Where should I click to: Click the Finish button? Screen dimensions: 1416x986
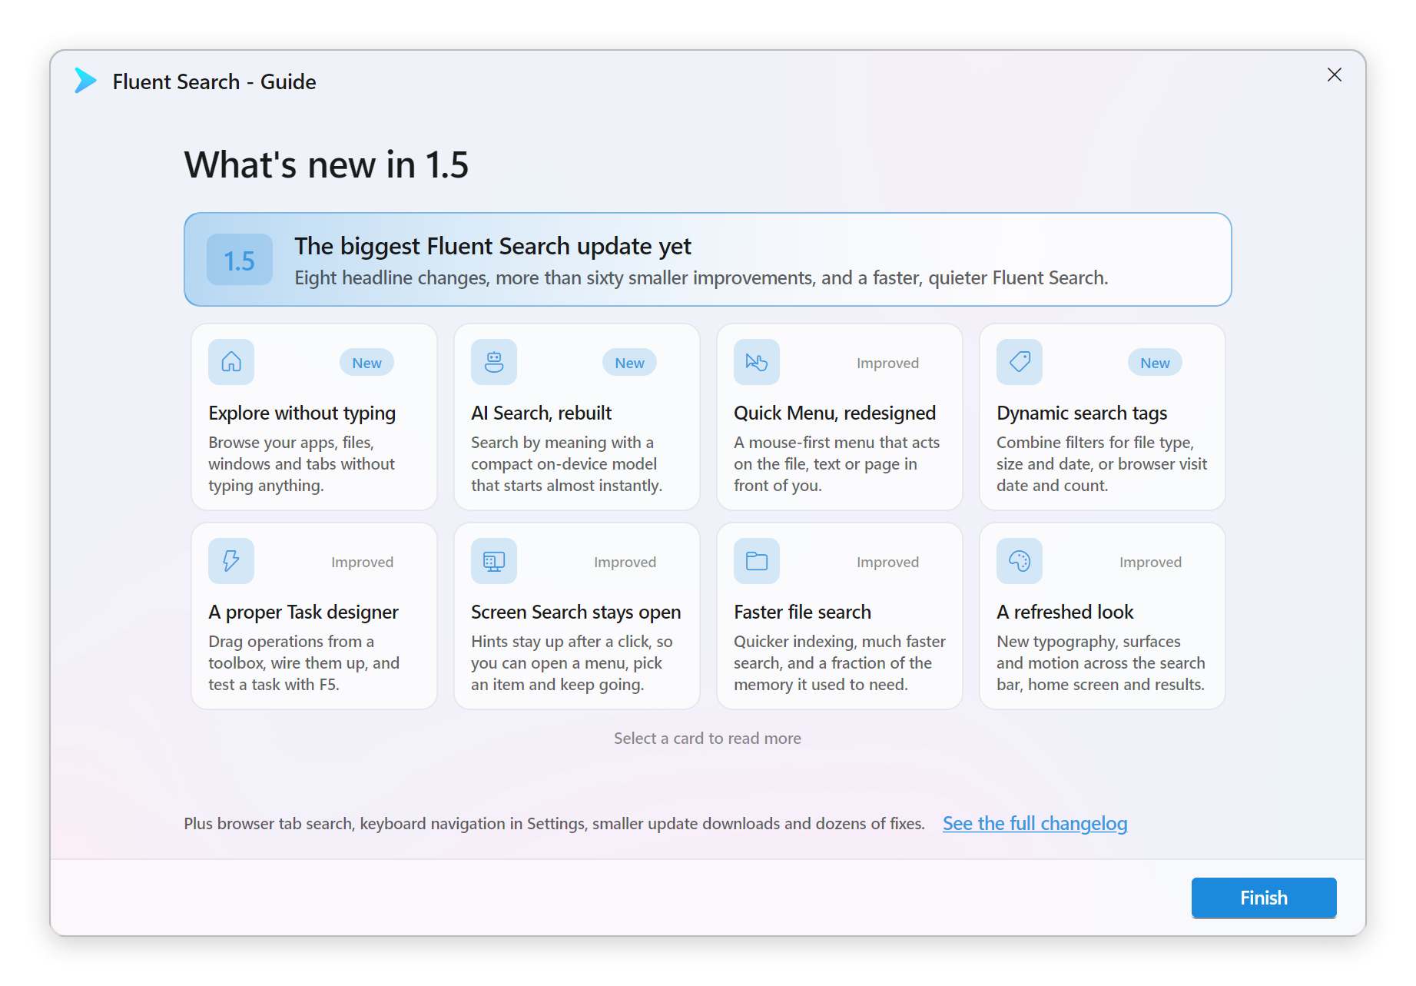tap(1264, 898)
